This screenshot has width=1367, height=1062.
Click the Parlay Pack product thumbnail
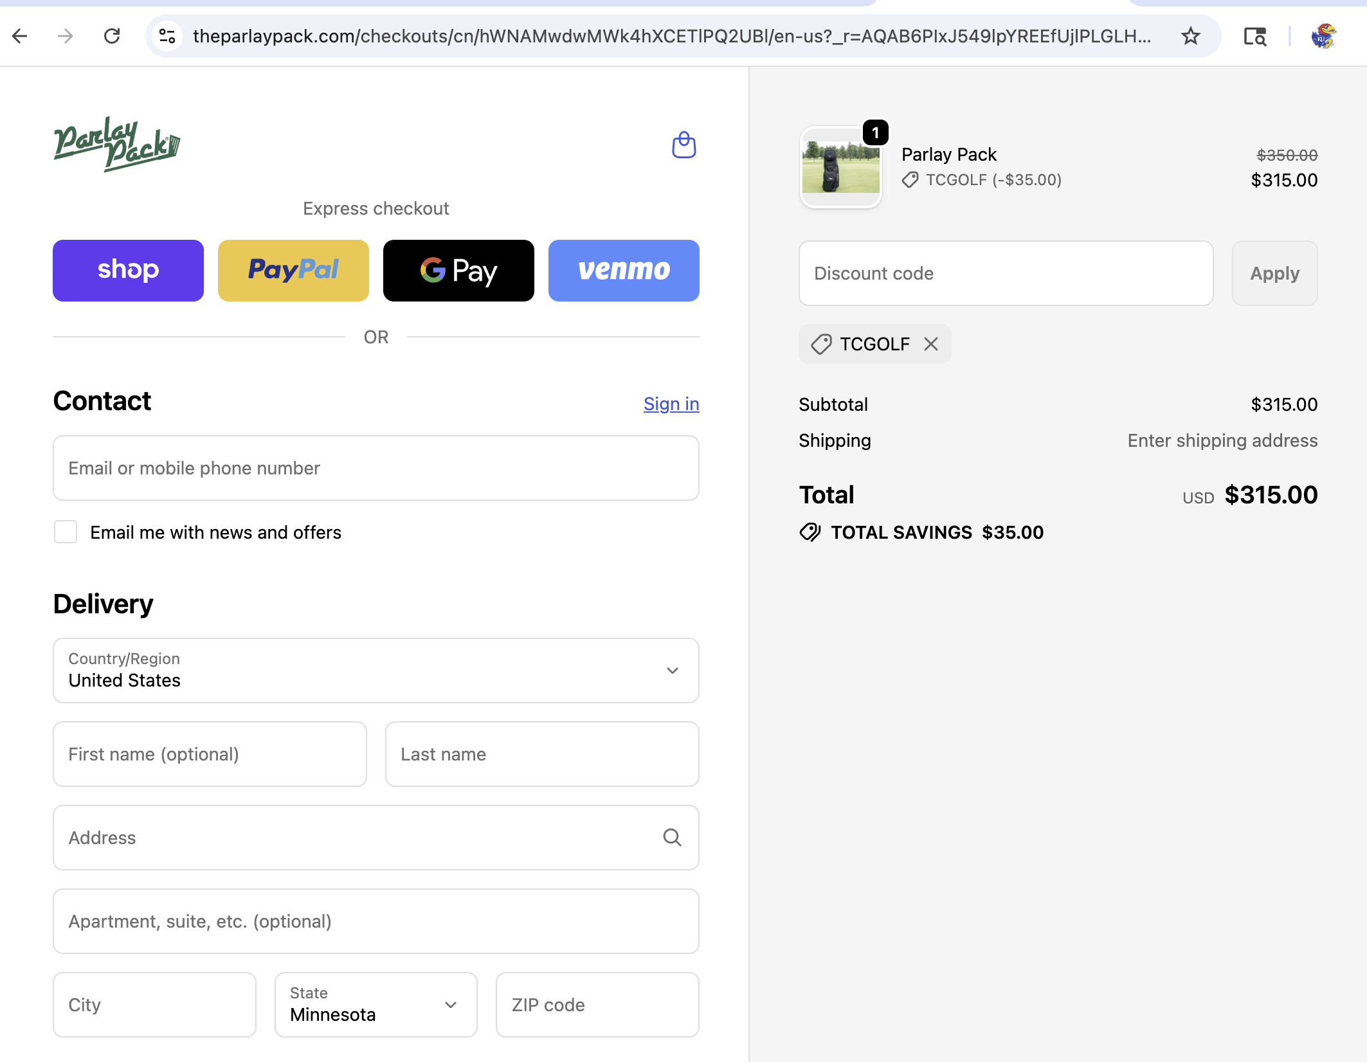840,168
